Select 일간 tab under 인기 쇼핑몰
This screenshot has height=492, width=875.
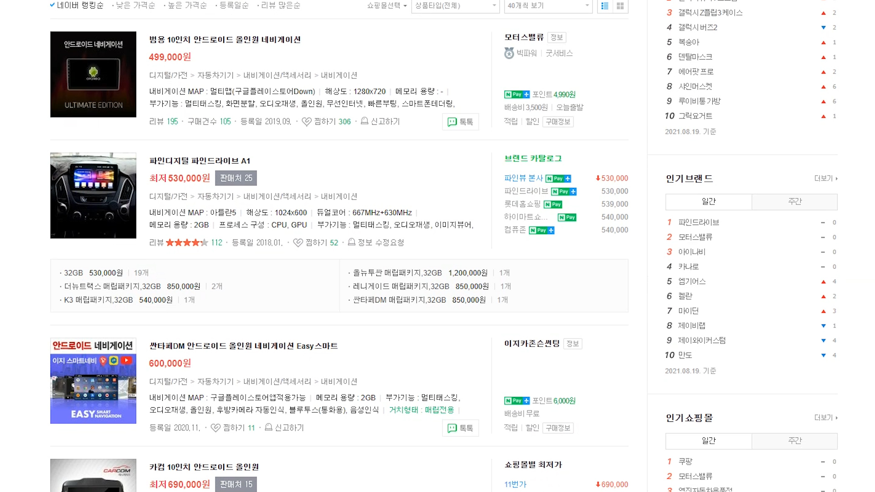point(709,441)
